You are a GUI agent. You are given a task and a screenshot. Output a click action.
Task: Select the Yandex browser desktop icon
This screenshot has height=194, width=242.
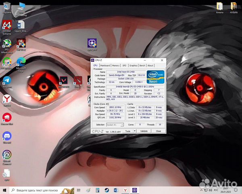pyautogui.click(x=7, y=99)
